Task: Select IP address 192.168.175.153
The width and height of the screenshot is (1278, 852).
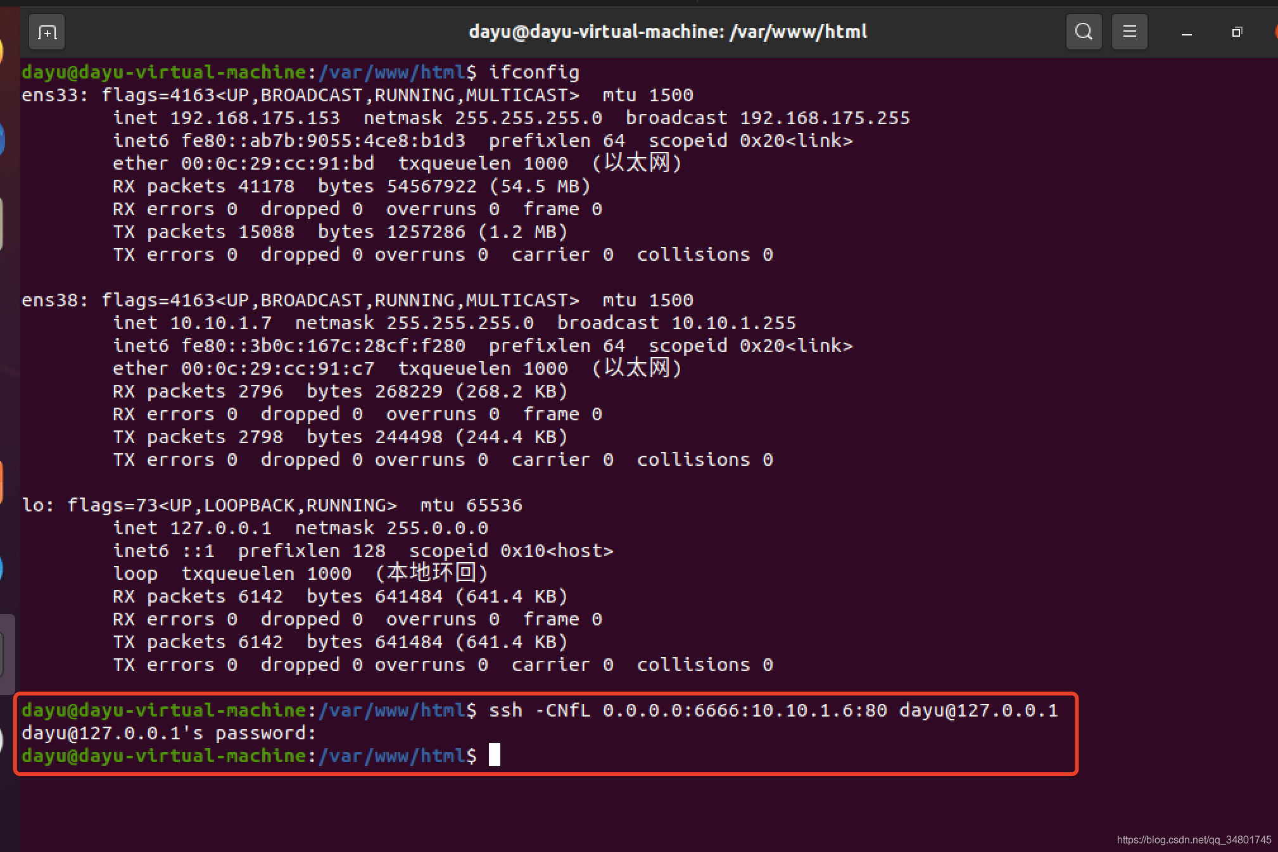Action: click(x=255, y=118)
